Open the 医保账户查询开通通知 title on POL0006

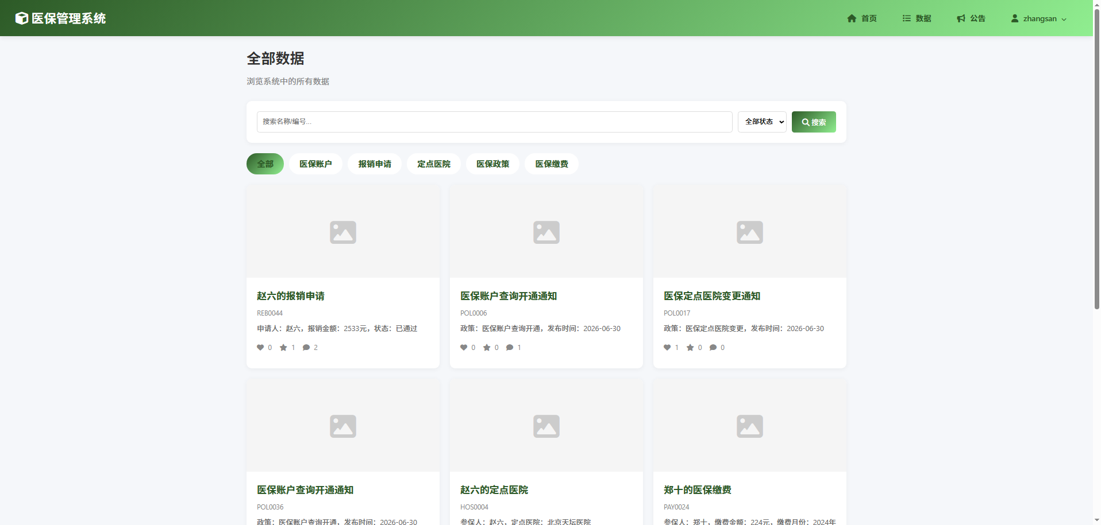pyautogui.click(x=509, y=296)
